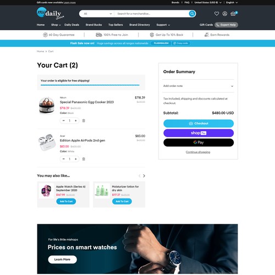Open the shopping basket icon
The height and width of the screenshot is (275, 275).
233,14
